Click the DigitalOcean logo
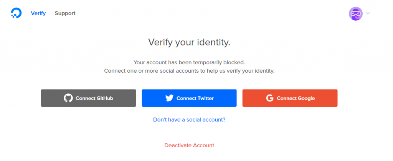 [x=16, y=13]
